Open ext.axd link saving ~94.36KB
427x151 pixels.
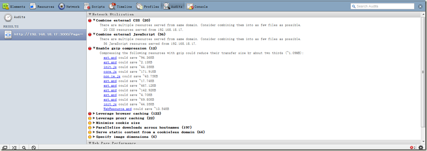click(110, 58)
